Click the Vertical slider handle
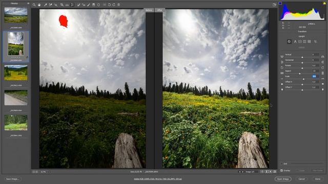The height and width of the screenshot is (184, 328). 302,57
